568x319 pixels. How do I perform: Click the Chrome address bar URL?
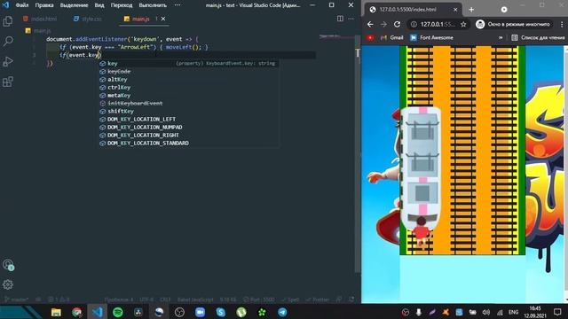tap(438, 24)
